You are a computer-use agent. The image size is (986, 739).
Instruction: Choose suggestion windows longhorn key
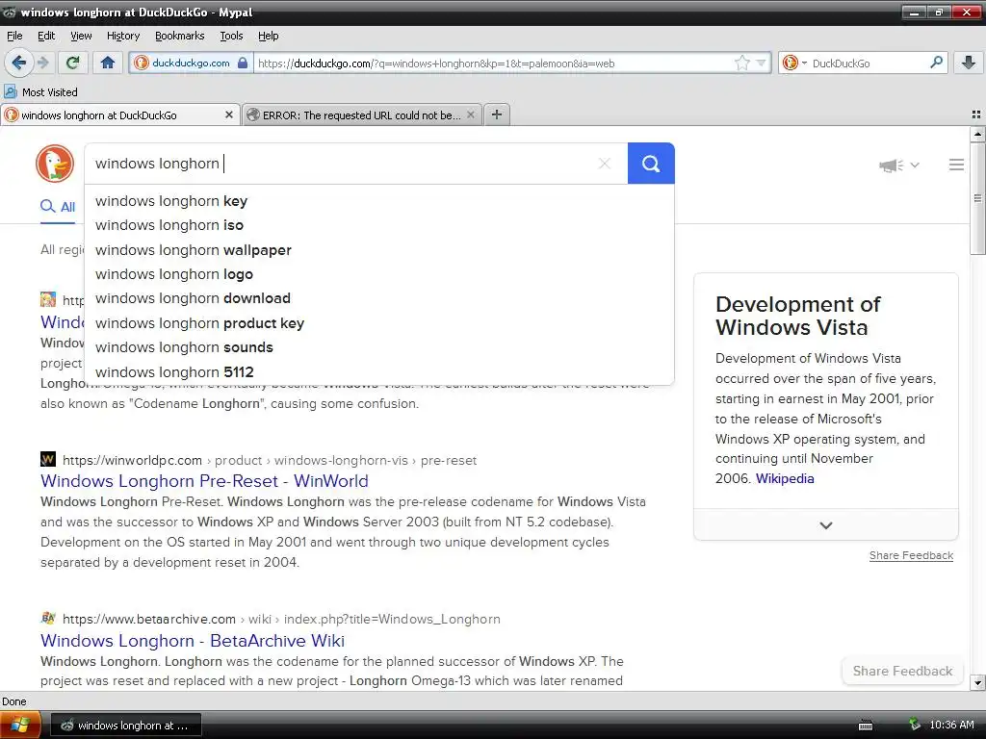379,201
